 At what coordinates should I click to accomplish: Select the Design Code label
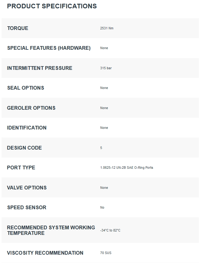point(24,148)
